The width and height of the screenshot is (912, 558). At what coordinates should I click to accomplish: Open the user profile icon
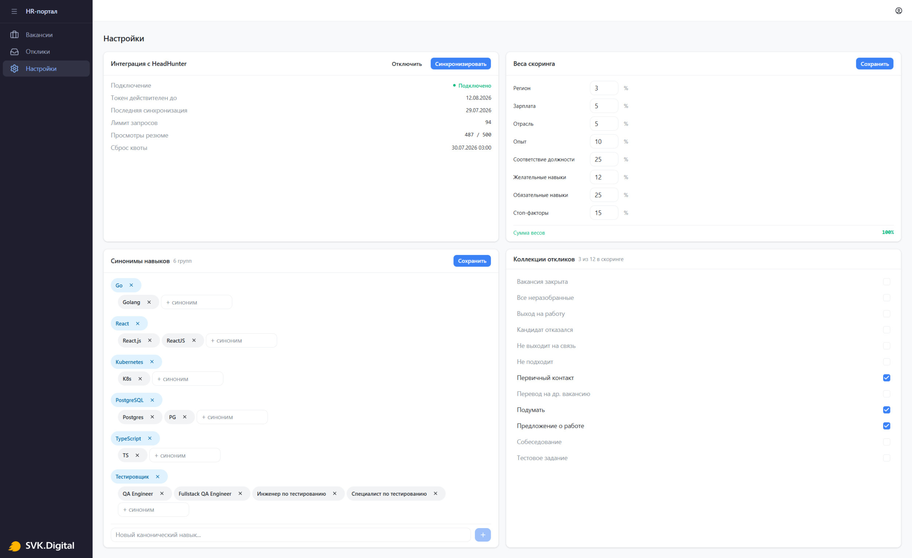[899, 11]
